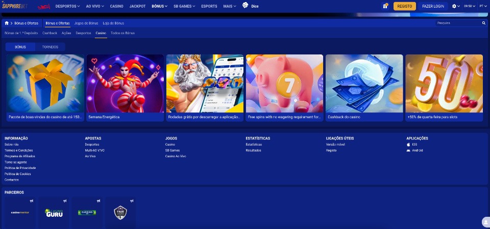Filter by Ações category
This screenshot has height=229, width=490.
coord(66,33)
